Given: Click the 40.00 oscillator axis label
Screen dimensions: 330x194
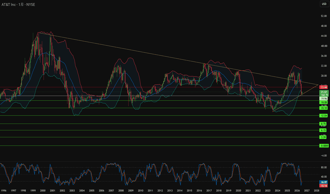Looking at the screenshot, I should coord(324,177).
